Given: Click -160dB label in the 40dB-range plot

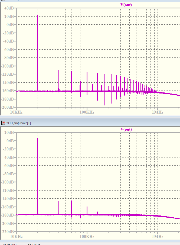Looking at the screenshot, I should point(8,91).
